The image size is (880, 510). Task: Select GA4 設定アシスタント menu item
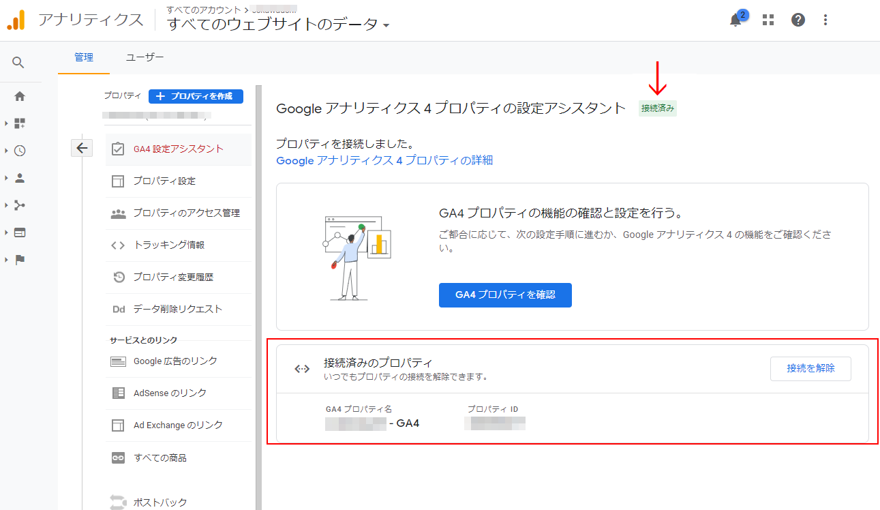tap(179, 149)
